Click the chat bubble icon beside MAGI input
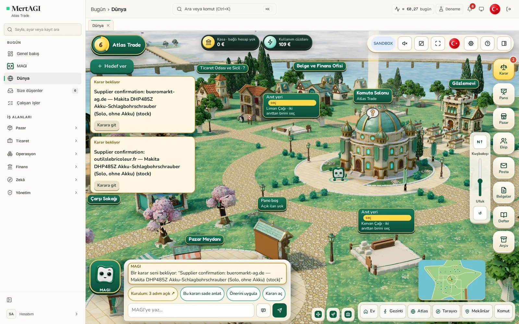Image resolution: width=519 pixels, height=324 pixels. pos(263,310)
